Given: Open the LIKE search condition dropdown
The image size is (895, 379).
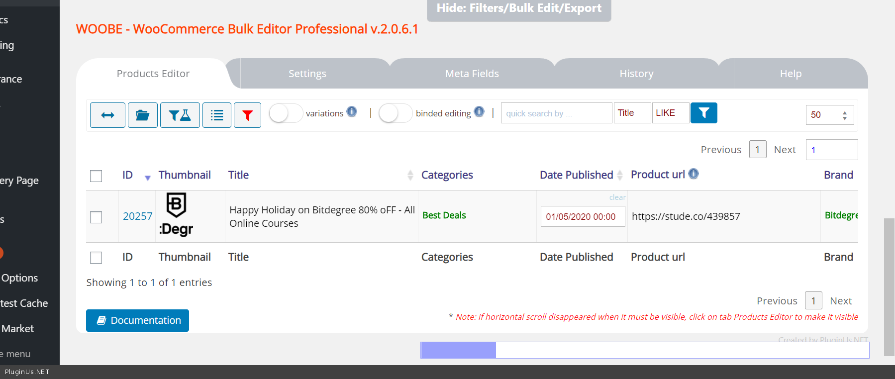Looking at the screenshot, I should tap(670, 113).
